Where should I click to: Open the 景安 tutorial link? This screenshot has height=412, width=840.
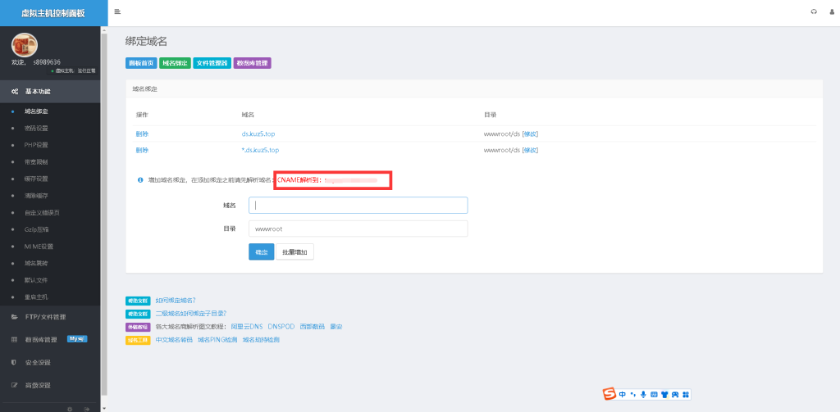(x=336, y=326)
